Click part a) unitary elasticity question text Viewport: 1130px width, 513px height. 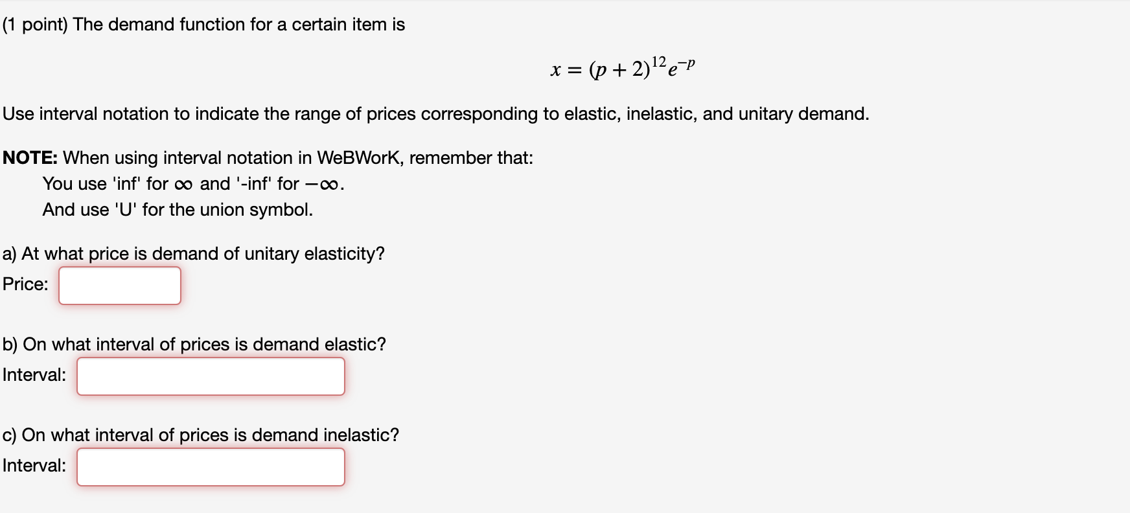pos(193,253)
